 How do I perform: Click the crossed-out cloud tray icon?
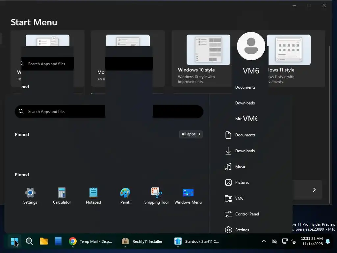tap(274, 241)
